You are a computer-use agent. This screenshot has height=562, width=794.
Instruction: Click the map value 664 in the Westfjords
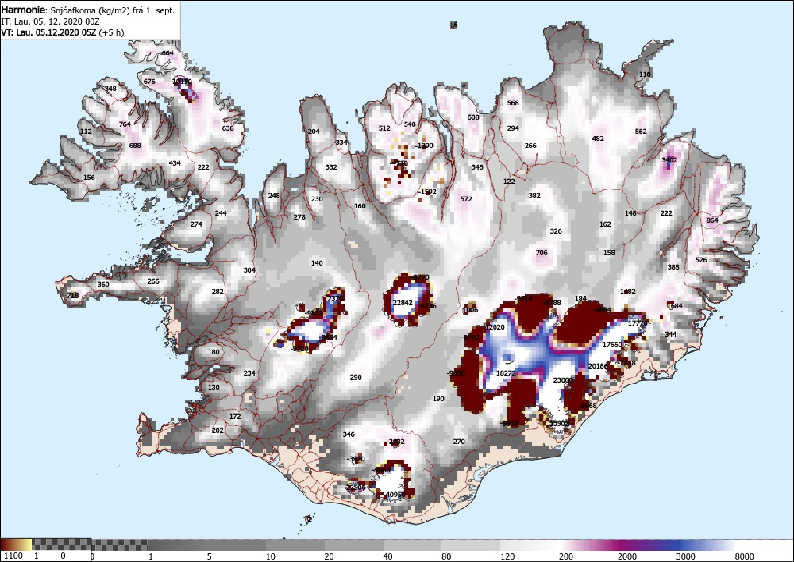coord(168,53)
